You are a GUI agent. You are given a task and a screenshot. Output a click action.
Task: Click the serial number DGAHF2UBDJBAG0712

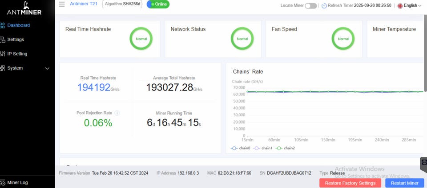tap(289, 173)
